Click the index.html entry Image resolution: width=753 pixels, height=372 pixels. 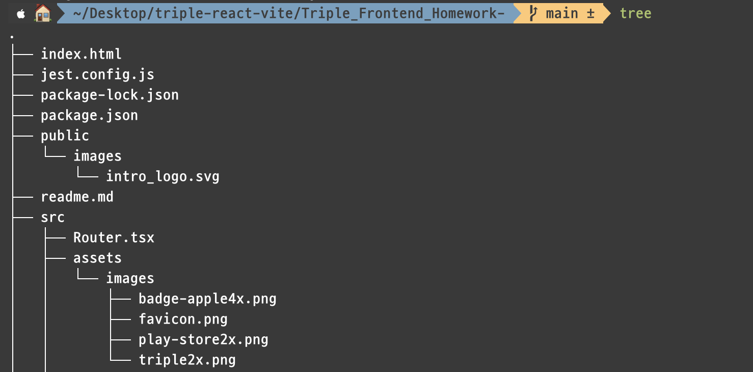81,54
